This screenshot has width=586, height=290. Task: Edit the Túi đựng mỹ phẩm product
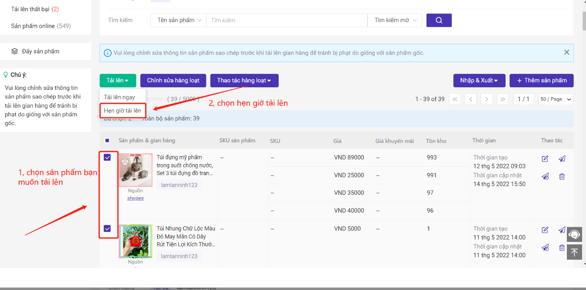[x=545, y=159]
